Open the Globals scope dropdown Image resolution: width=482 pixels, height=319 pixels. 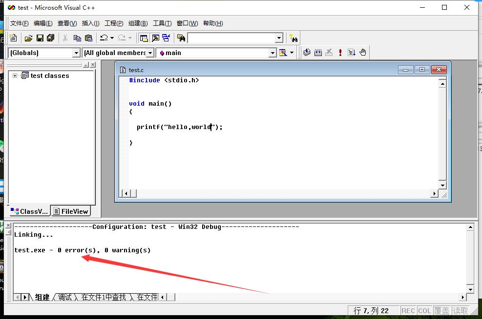point(76,53)
